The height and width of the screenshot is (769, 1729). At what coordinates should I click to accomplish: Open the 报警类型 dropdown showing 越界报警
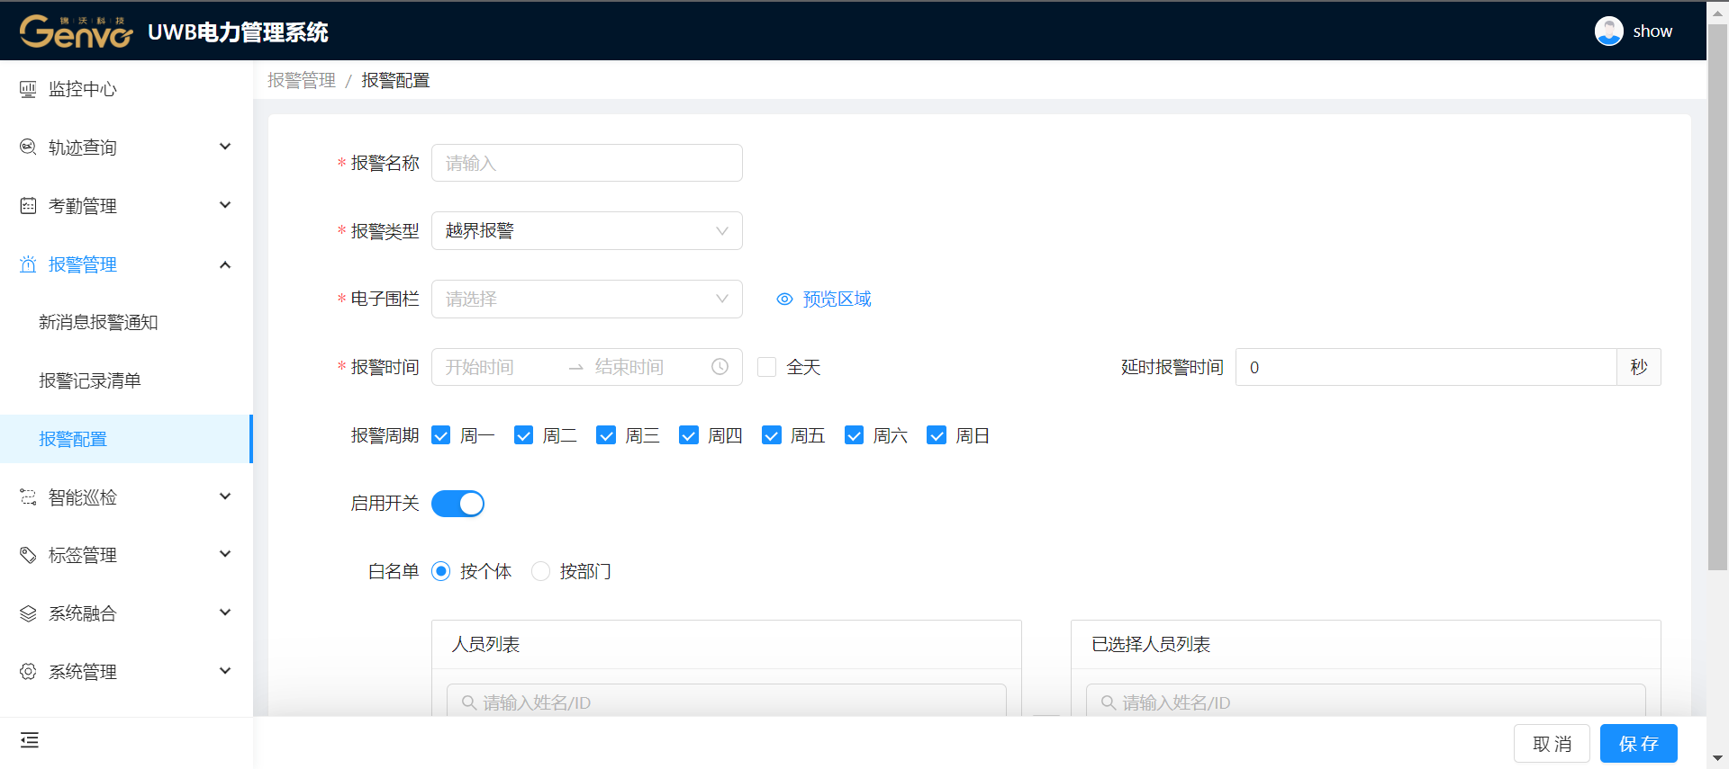point(587,231)
